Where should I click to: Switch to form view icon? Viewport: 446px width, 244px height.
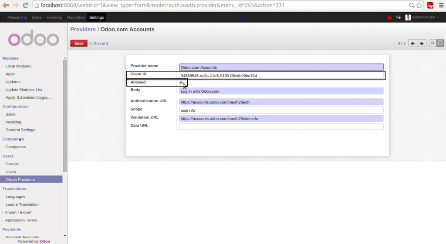tap(440, 43)
